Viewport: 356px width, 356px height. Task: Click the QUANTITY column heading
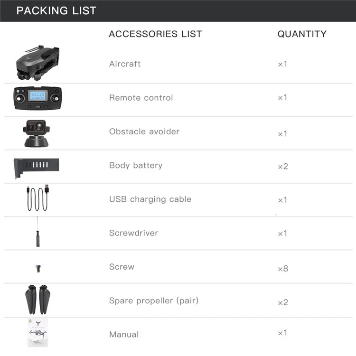(302, 34)
